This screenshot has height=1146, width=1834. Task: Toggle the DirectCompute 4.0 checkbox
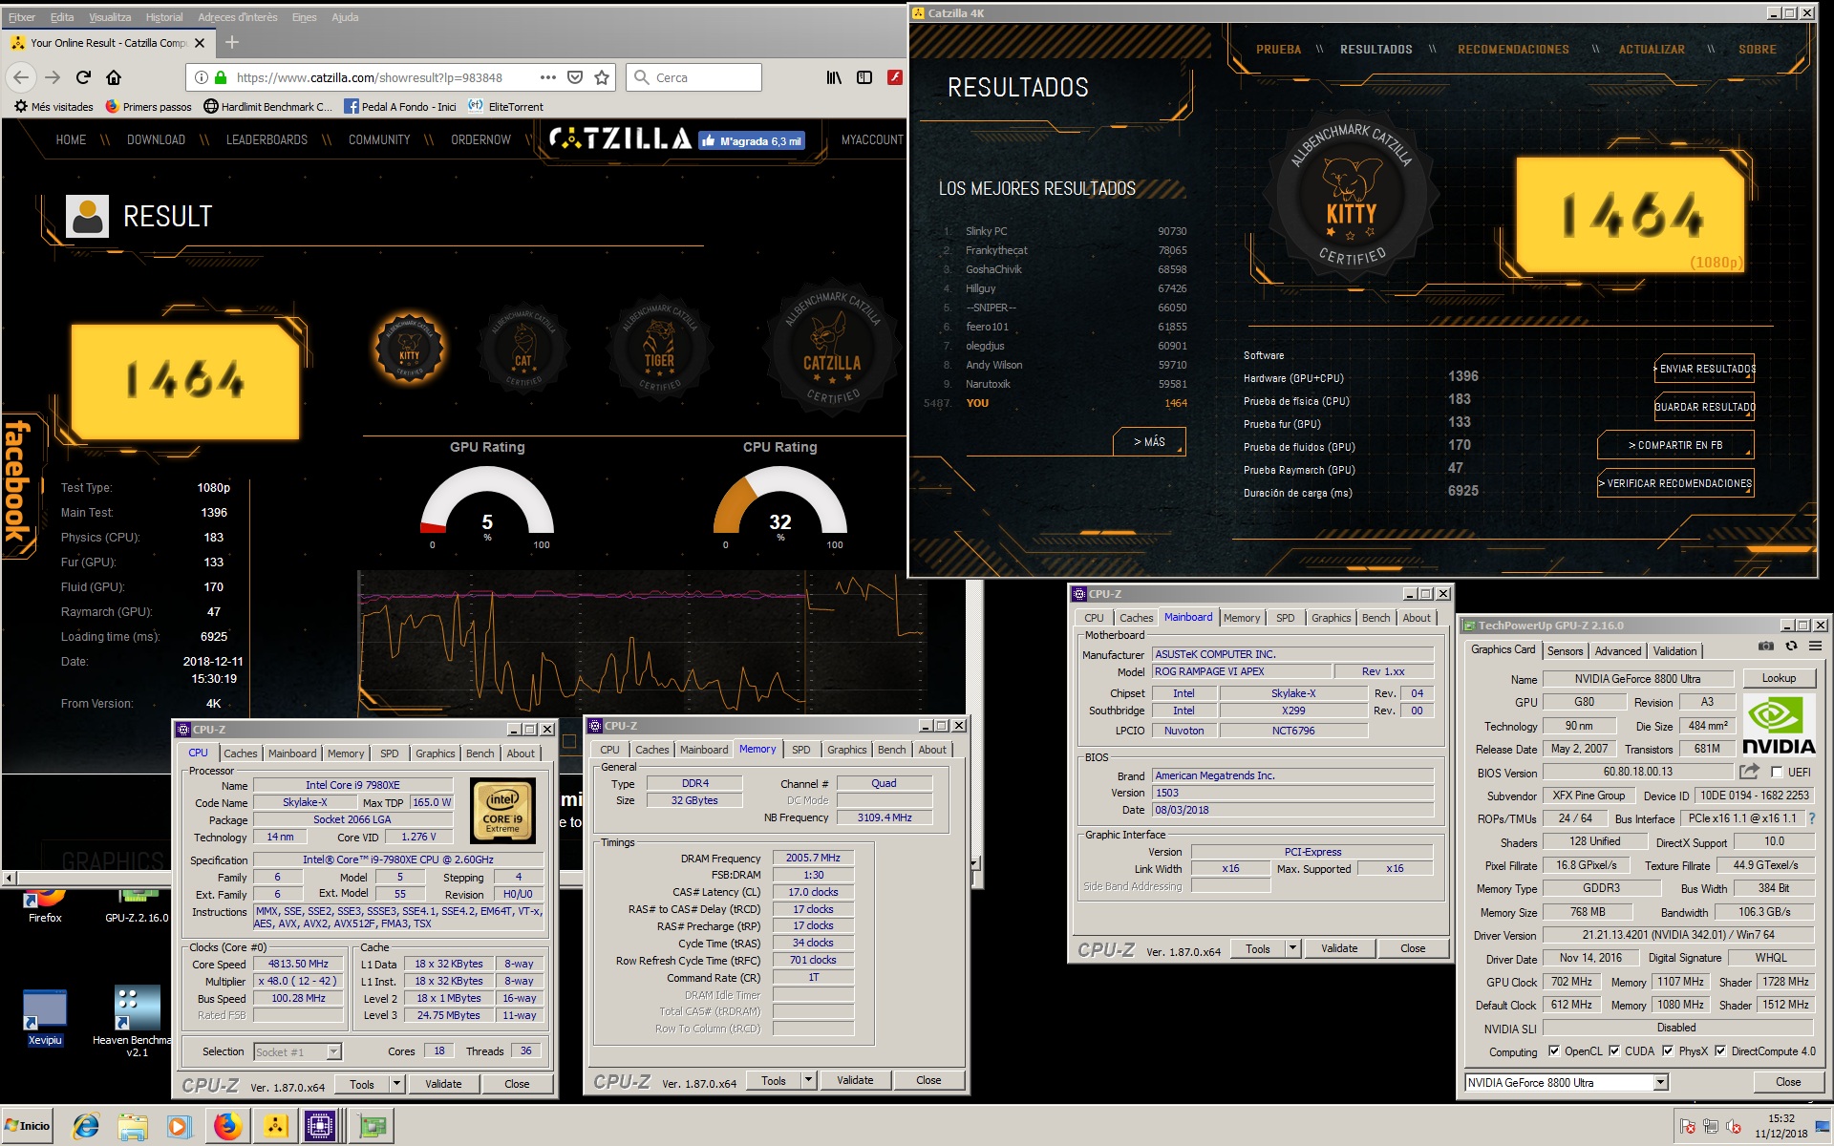point(1720,1051)
